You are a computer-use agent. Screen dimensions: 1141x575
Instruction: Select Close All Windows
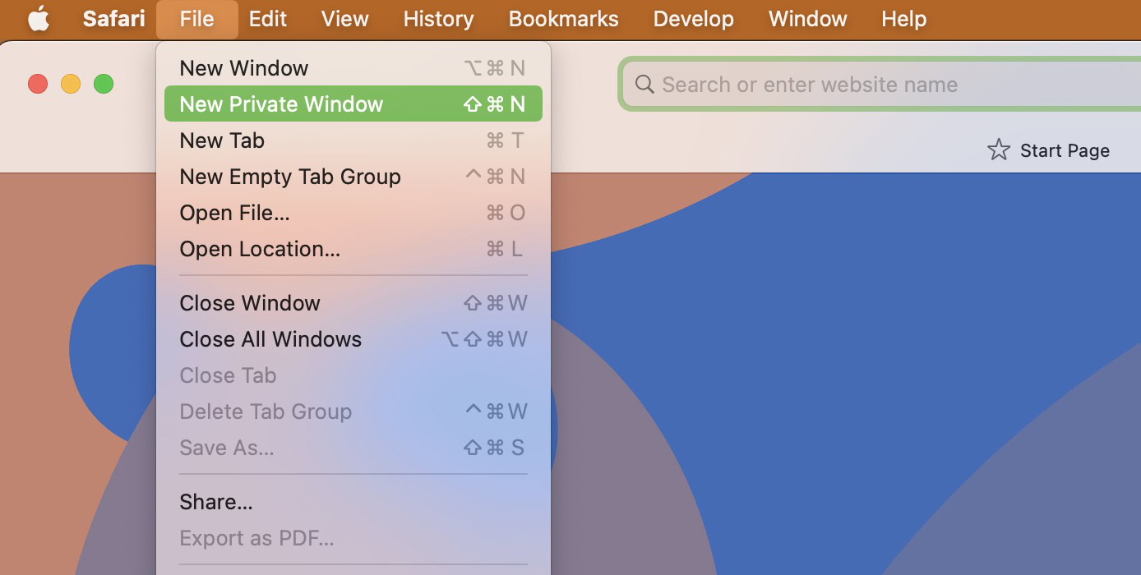(353, 339)
